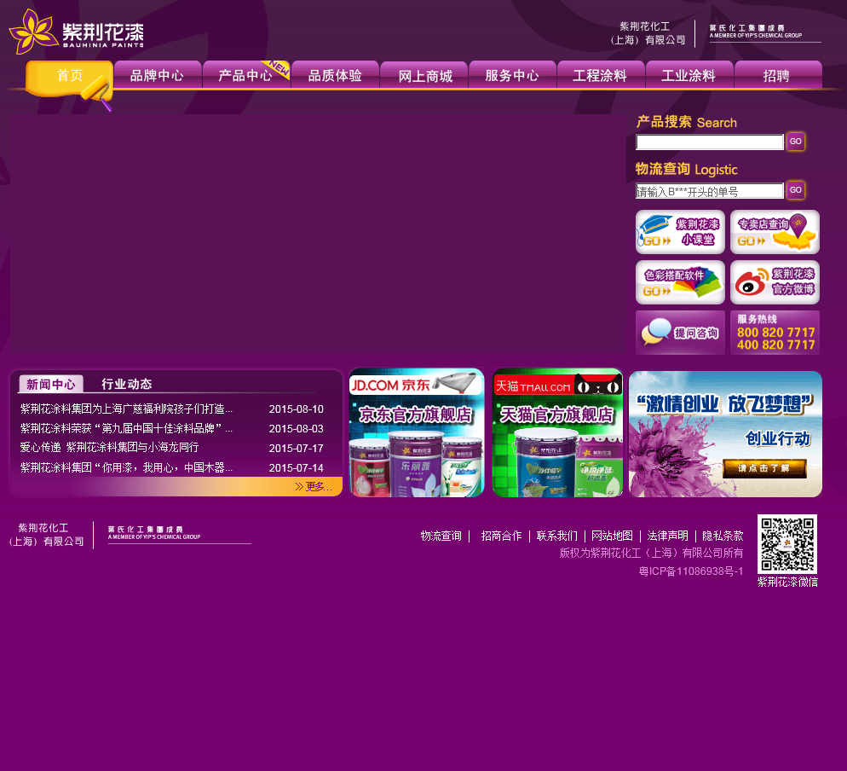The image size is (847, 771).
Task: Open news item about 上海广慈福利院
Action: [126, 409]
